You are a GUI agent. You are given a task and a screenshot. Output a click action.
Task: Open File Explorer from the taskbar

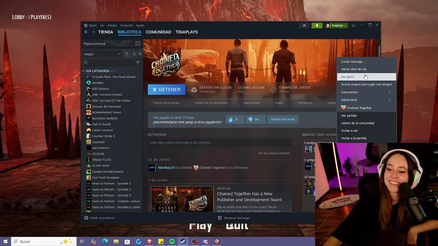point(116,242)
